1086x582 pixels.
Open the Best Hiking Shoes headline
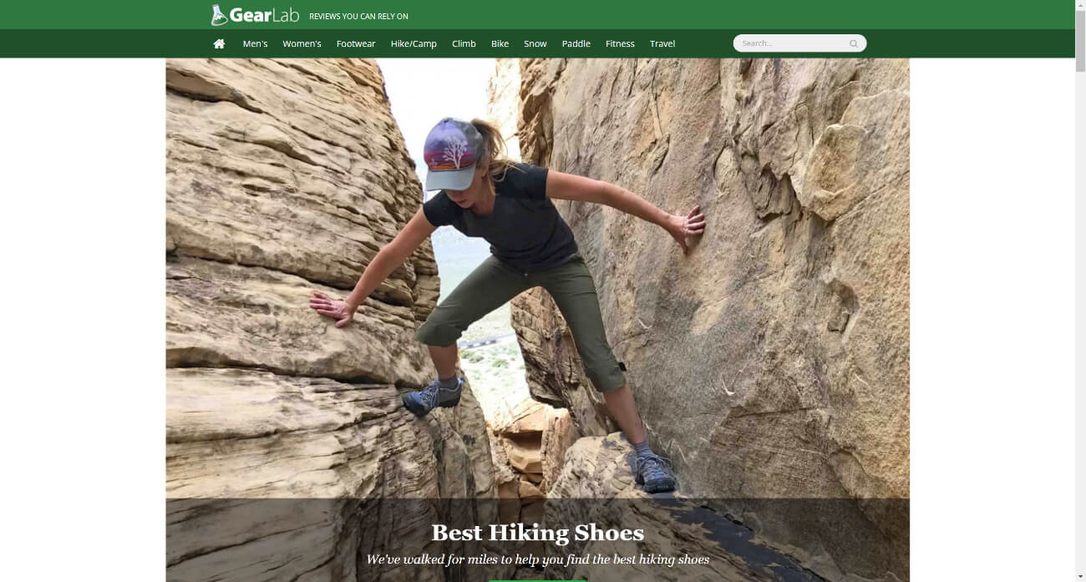tap(537, 533)
